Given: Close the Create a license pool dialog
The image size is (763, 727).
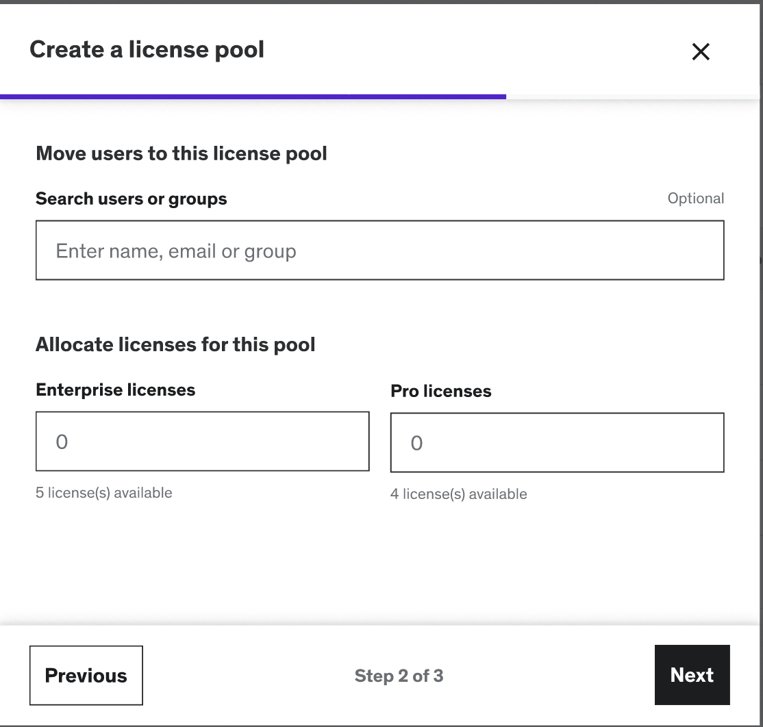Looking at the screenshot, I should click(700, 52).
